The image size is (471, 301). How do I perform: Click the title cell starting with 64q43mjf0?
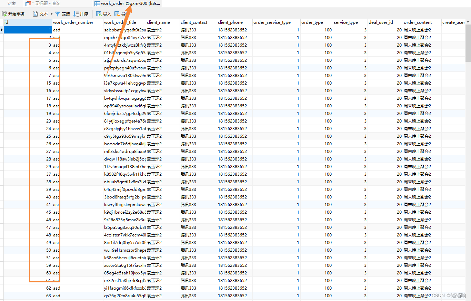(x=124, y=189)
